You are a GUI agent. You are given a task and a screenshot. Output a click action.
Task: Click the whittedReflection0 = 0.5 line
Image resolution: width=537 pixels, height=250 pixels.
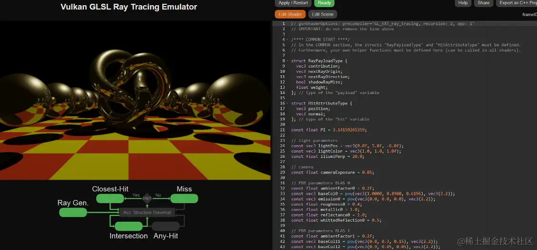click(336, 220)
